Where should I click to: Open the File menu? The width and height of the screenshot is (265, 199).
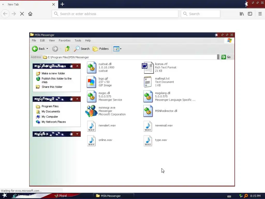click(x=34, y=40)
